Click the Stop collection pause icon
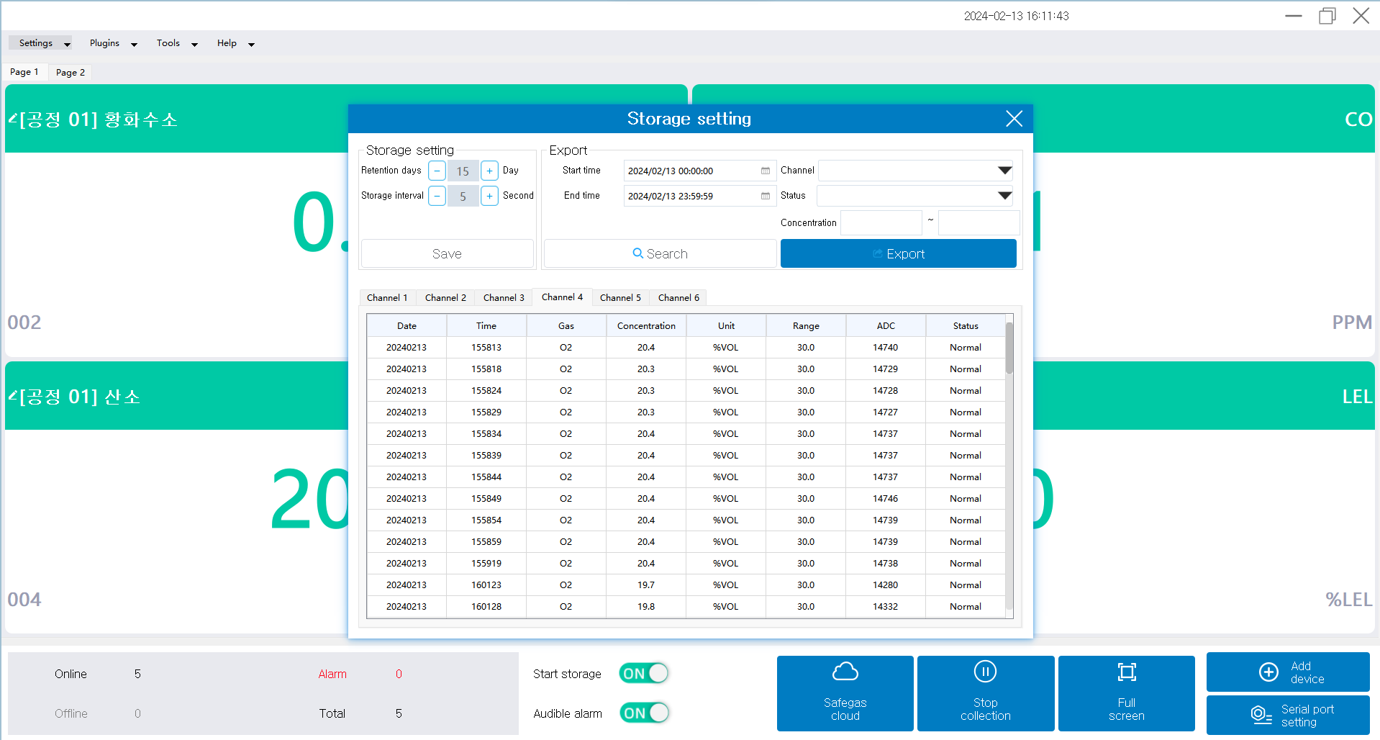Viewport: 1380px width, 740px height. (985, 672)
